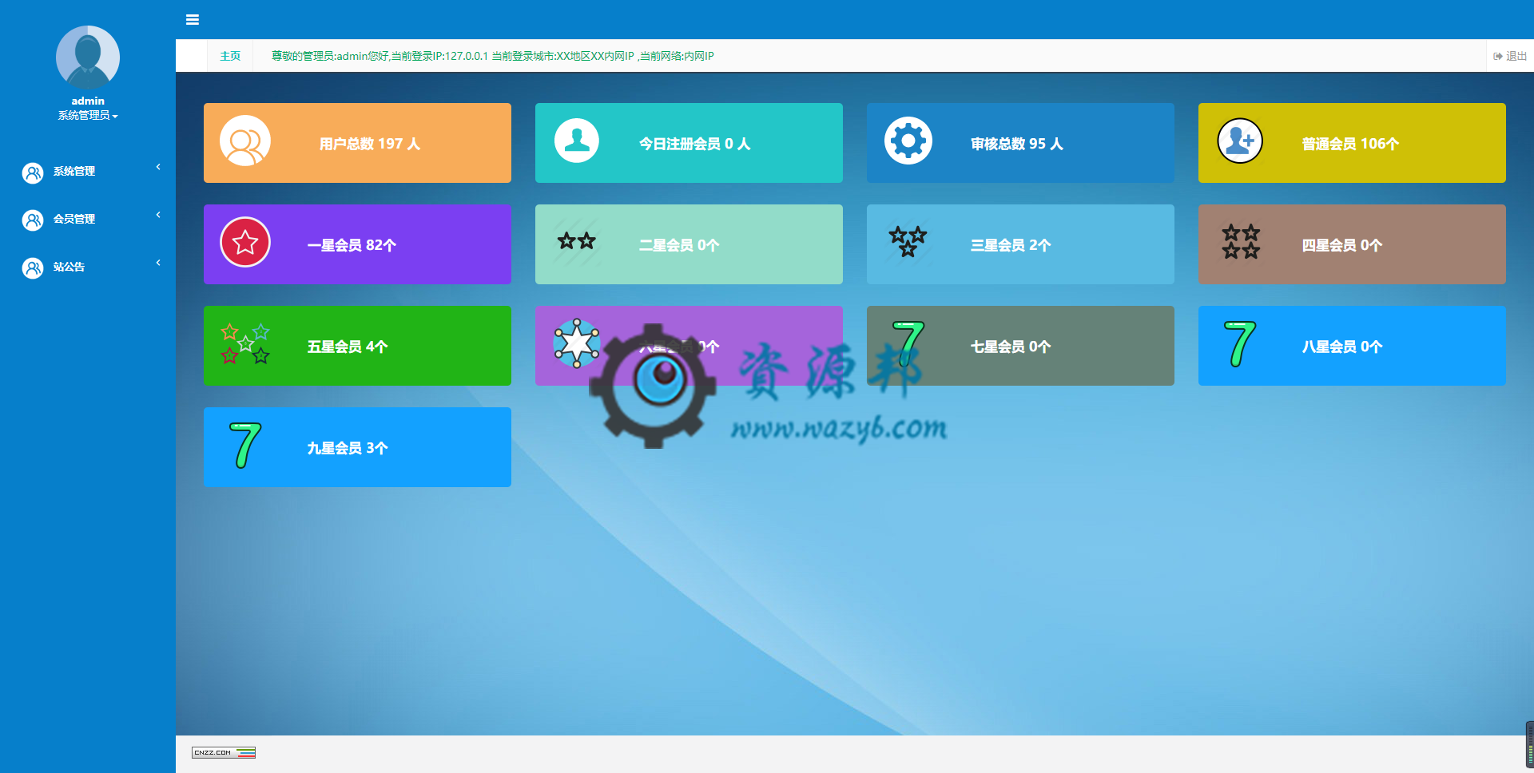Open the 系统管理员 role dropdown
Image resolution: width=1534 pixels, height=773 pixels.
coord(88,115)
